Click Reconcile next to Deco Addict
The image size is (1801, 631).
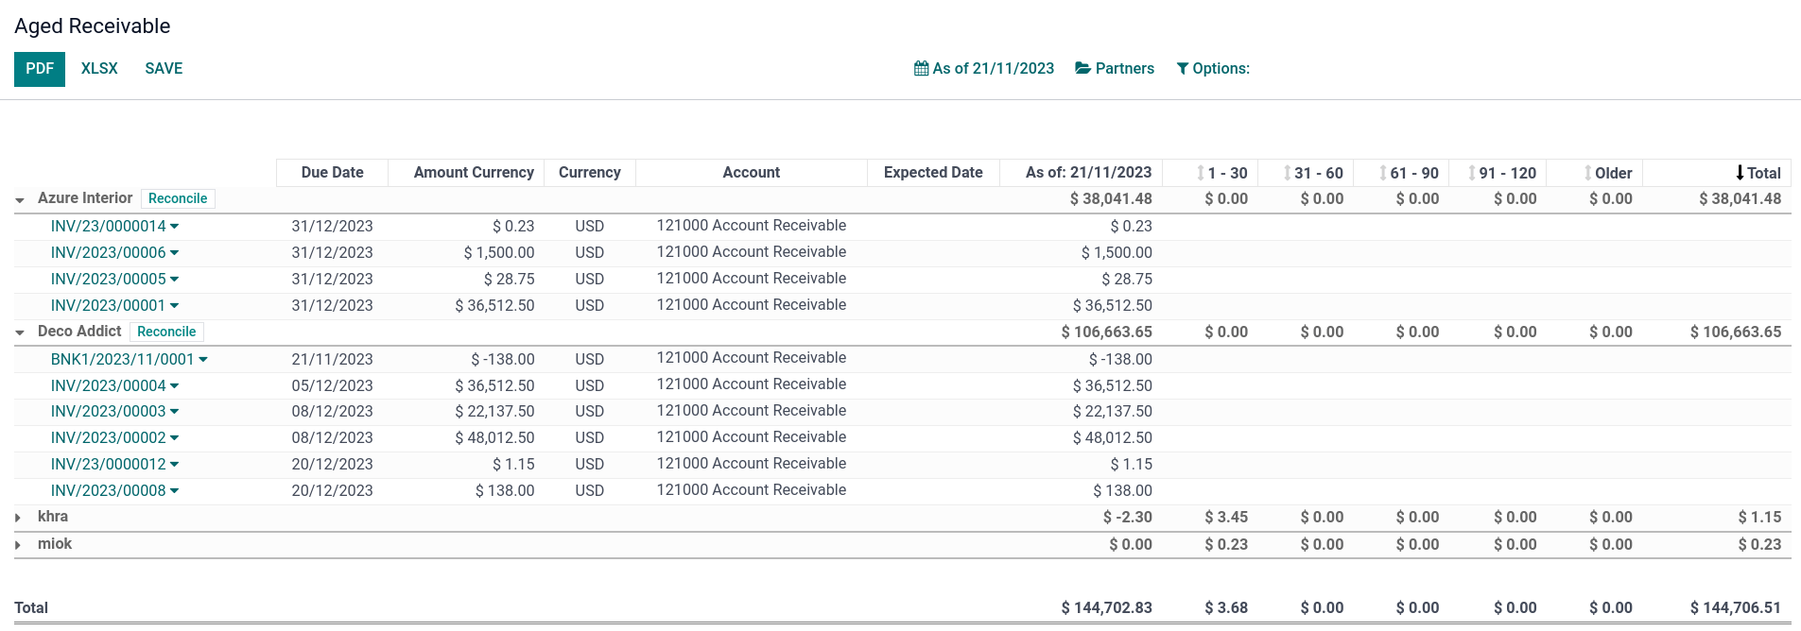point(166,332)
